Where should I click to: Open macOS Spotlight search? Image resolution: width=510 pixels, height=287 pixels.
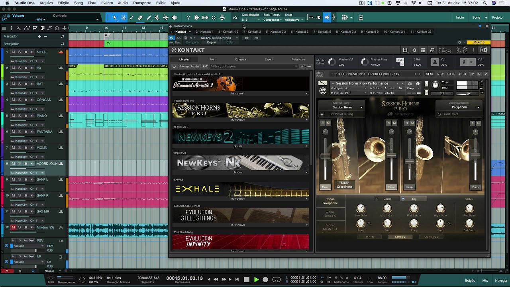pyautogui.click(x=485, y=3)
